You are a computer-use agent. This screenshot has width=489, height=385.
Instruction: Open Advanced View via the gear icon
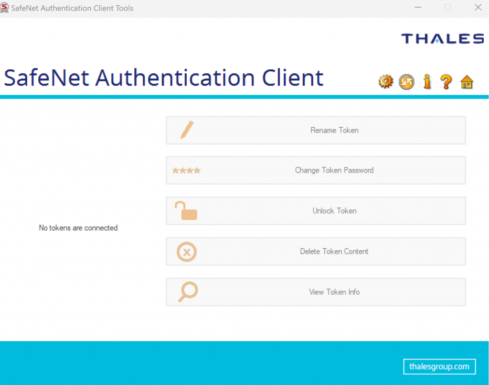[386, 82]
